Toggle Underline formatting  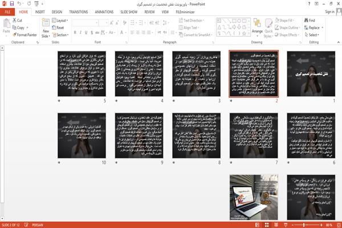point(86,33)
